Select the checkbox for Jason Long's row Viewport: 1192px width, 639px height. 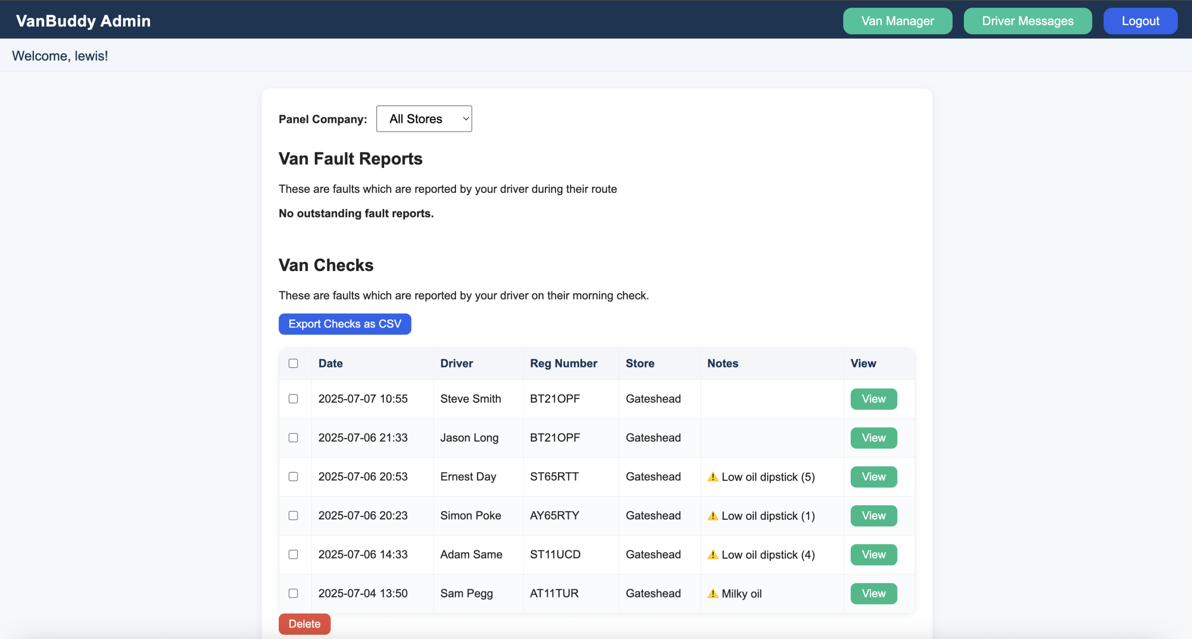coord(293,438)
